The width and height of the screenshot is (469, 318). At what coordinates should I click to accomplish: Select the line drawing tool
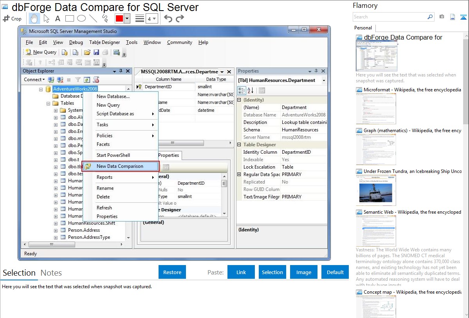coord(93,18)
